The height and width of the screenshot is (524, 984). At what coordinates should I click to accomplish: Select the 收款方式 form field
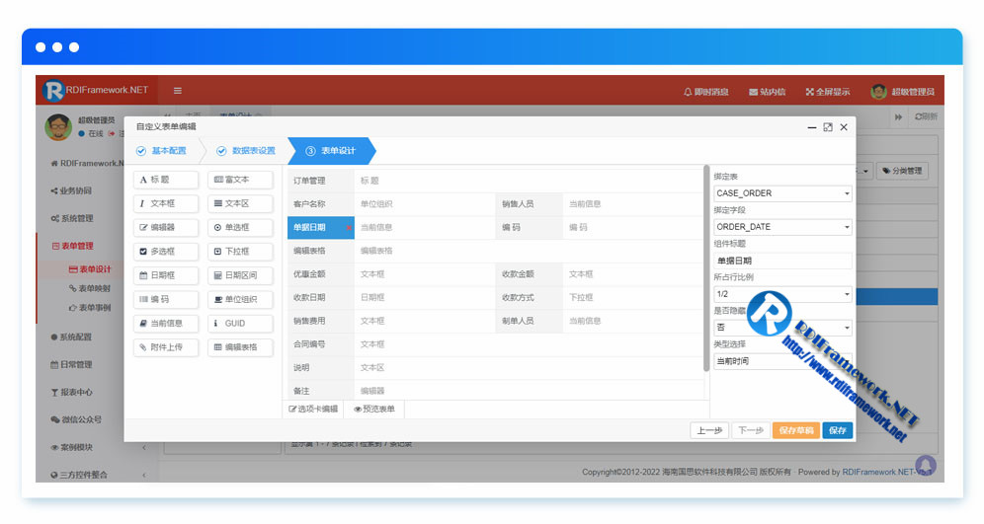pos(600,297)
